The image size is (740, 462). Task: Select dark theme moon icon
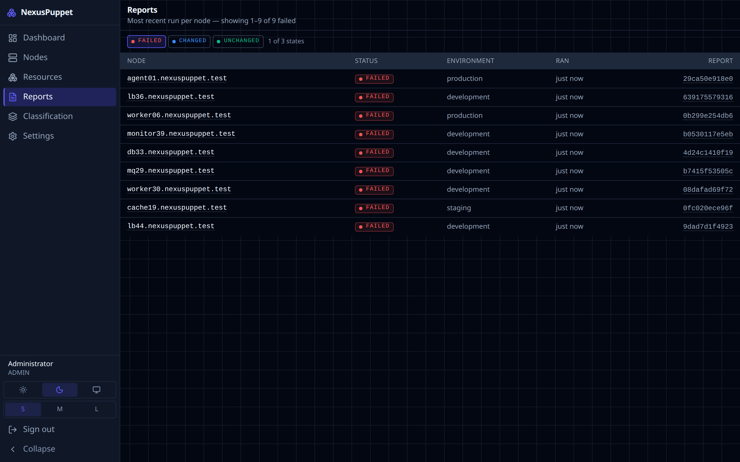pyautogui.click(x=60, y=390)
